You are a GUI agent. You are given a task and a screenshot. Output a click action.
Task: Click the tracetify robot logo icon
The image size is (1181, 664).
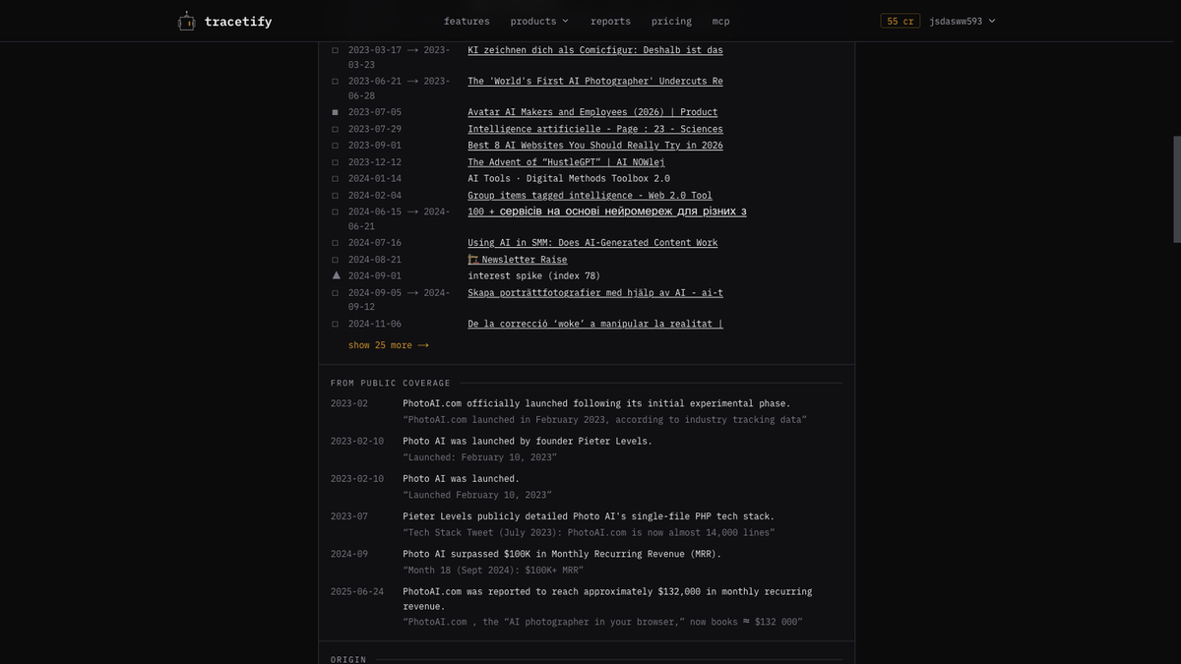[x=186, y=21]
